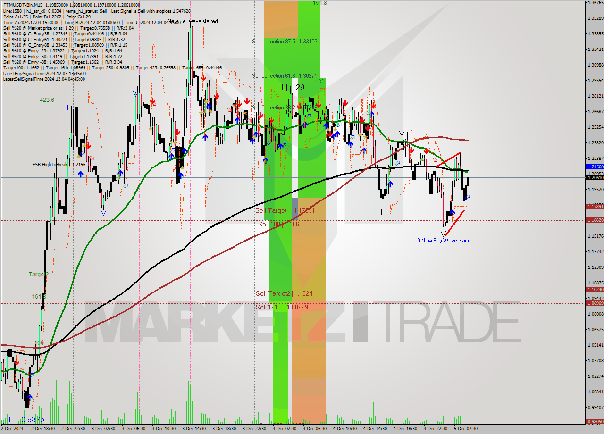Click the '3 Dec 10:30' time axis label
Image resolution: width=604 pixels, height=434 pixels.
tap(164, 429)
